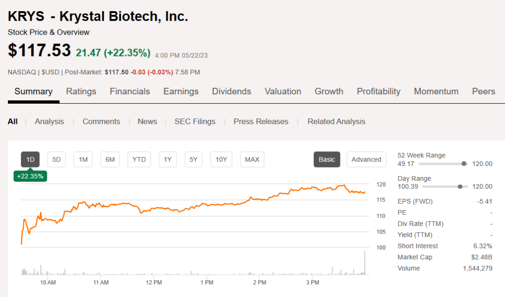Click the end-of-day volume spike bar

click(364, 263)
